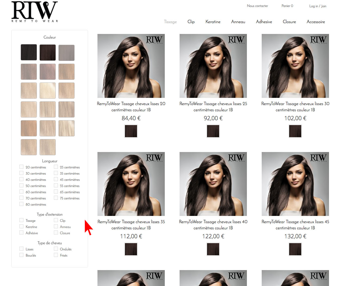Open the Clip menu tab
The image size is (350, 286).
(x=191, y=22)
